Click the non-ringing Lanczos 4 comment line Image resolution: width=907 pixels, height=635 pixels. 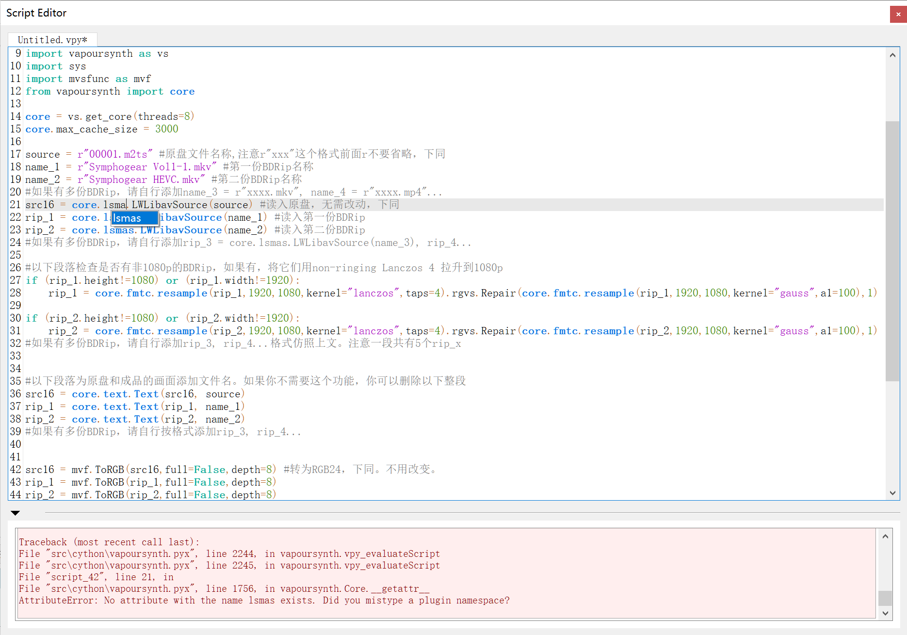pyautogui.click(x=264, y=268)
